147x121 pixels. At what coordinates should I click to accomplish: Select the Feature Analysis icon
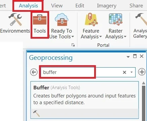click(91, 19)
